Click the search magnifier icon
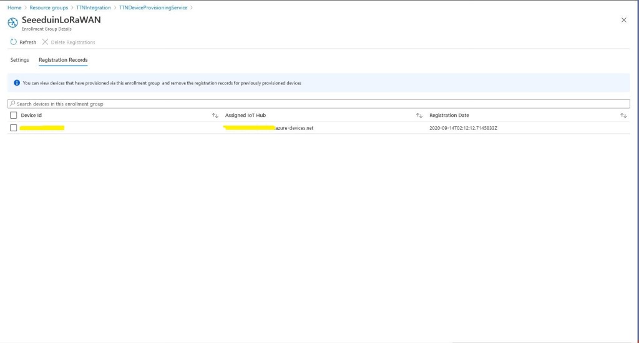 tap(12, 104)
